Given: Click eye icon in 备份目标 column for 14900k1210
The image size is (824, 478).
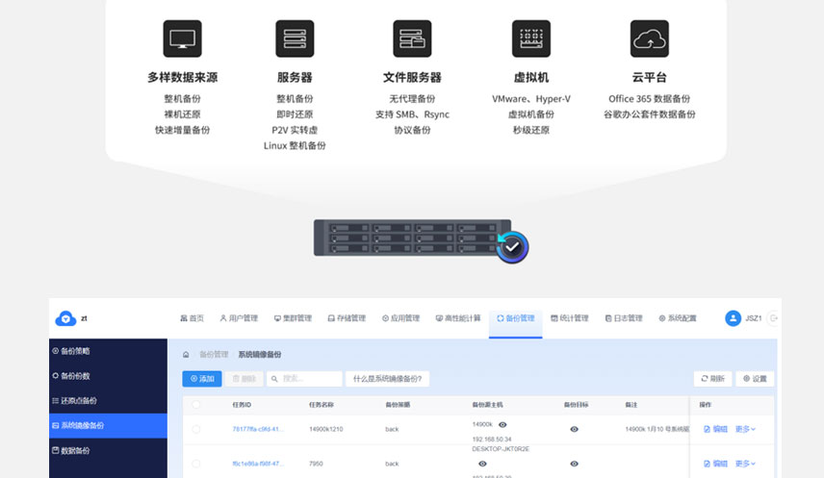Looking at the screenshot, I should pyautogui.click(x=575, y=429).
